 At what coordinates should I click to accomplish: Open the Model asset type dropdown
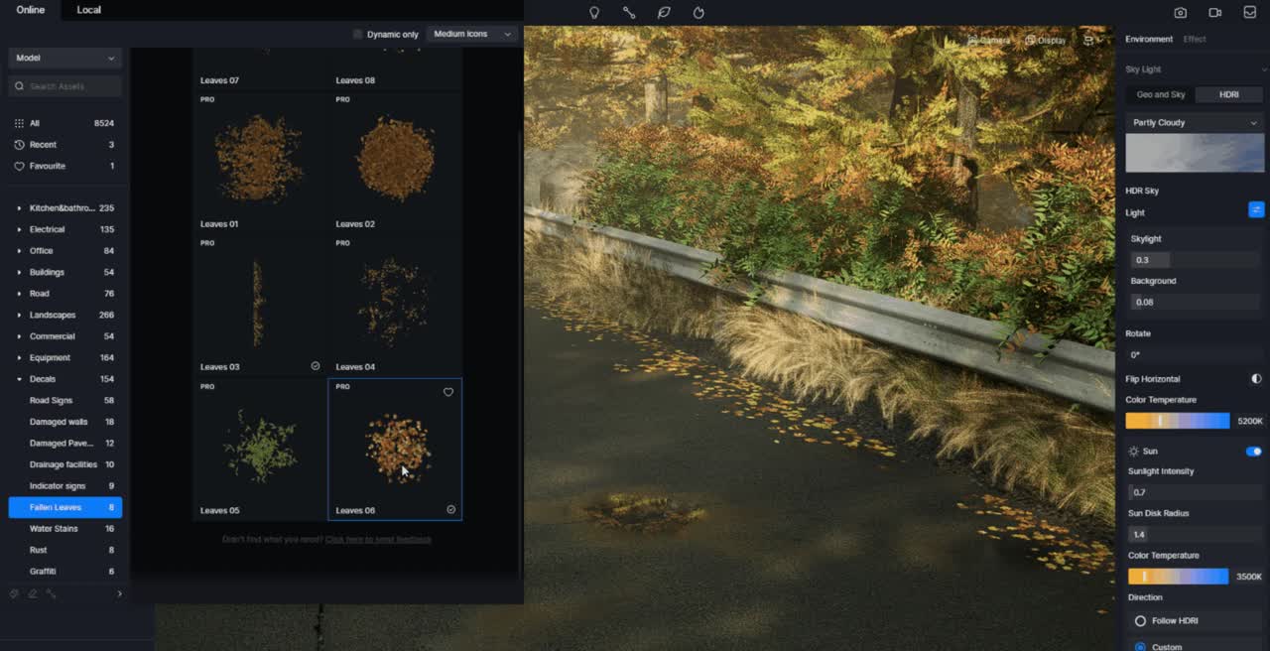pos(63,59)
